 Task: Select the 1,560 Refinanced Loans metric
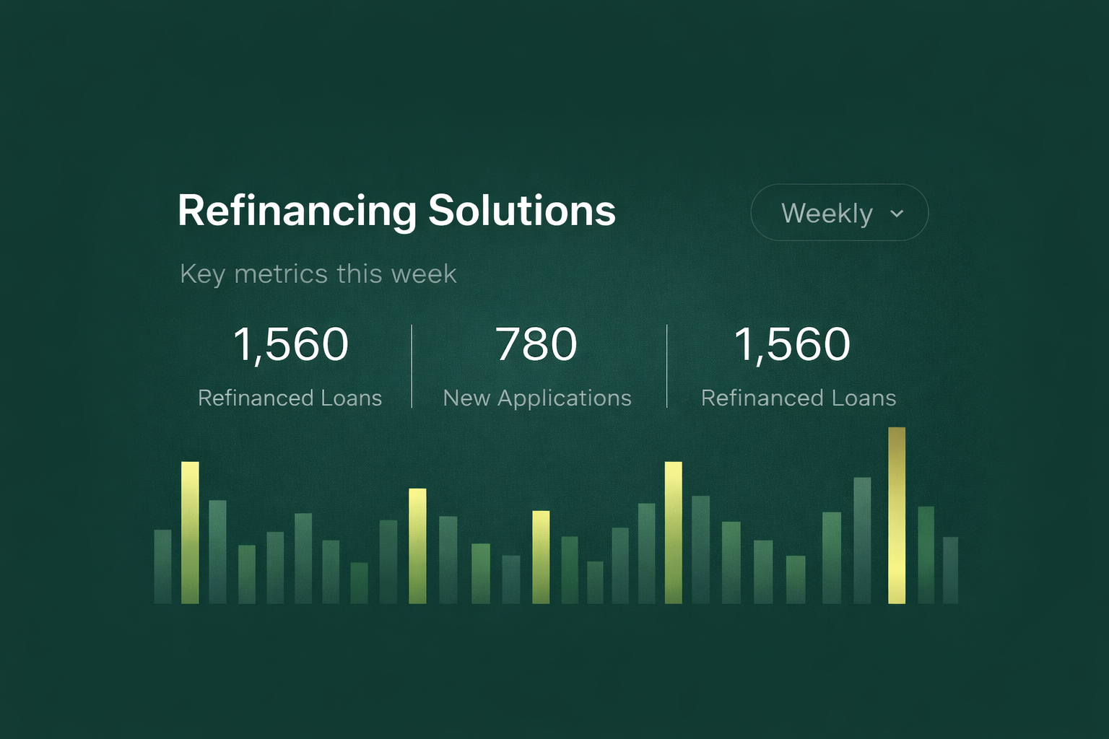tap(291, 344)
